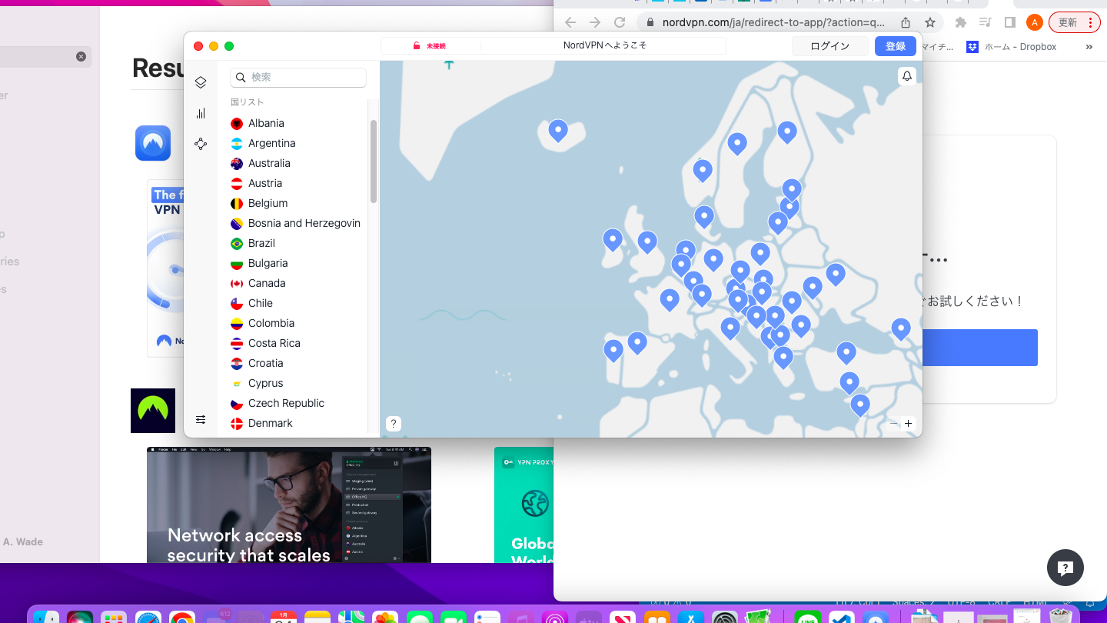Select the Iceland server pin on map
This screenshot has height=623, width=1107.
click(x=558, y=131)
